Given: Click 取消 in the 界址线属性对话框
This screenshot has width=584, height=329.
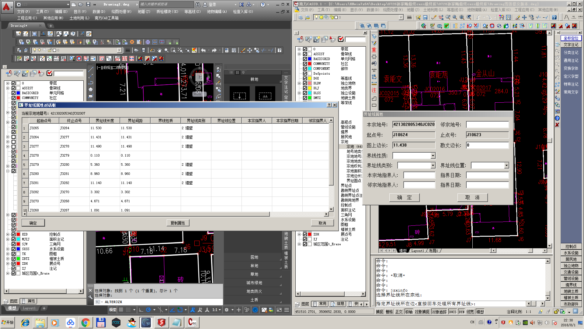Looking at the screenshot, I should pos(322,223).
